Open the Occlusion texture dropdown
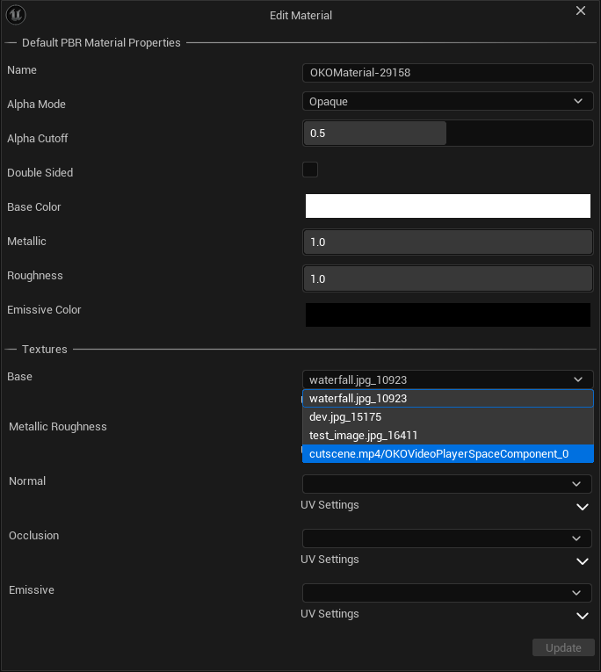 click(446, 538)
